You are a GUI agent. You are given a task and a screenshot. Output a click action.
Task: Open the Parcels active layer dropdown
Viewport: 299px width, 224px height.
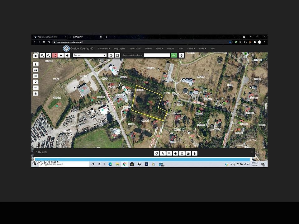(x=89, y=55)
